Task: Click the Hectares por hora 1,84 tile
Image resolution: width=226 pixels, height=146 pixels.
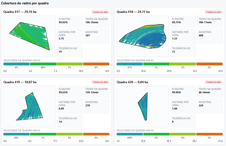Action: click(x=183, y=106)
